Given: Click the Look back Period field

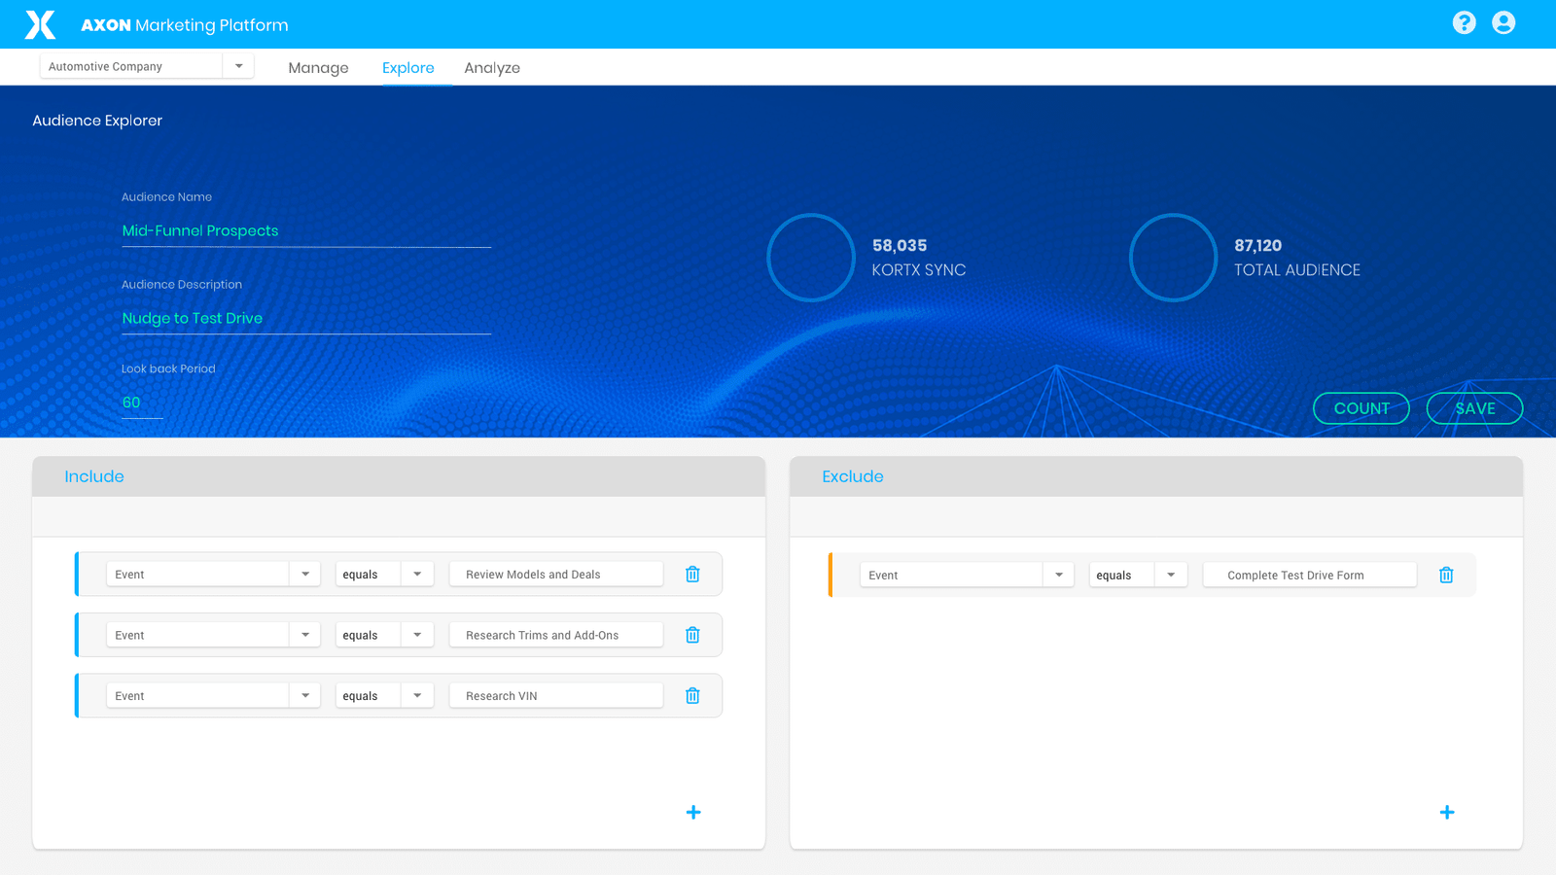Looking at the screenshot, I should pyautogui.click(x=142, y=402).
